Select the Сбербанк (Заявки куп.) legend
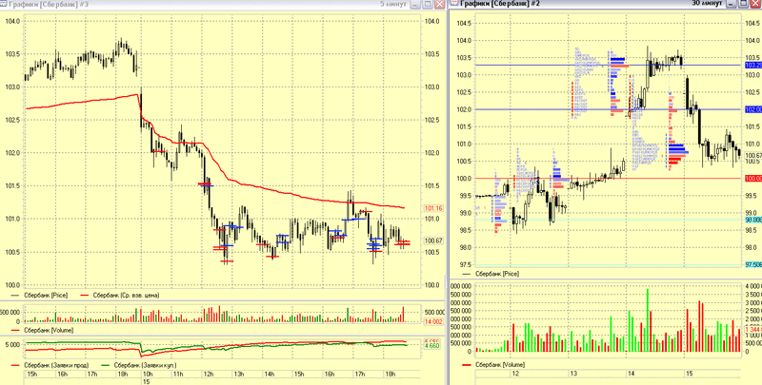The image size is (762, 385). pyautogui.click(x=138, y=365)
